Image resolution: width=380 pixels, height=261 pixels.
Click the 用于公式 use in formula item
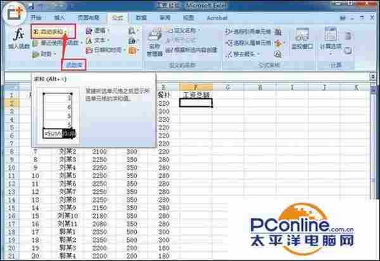[x=182, y=40]
